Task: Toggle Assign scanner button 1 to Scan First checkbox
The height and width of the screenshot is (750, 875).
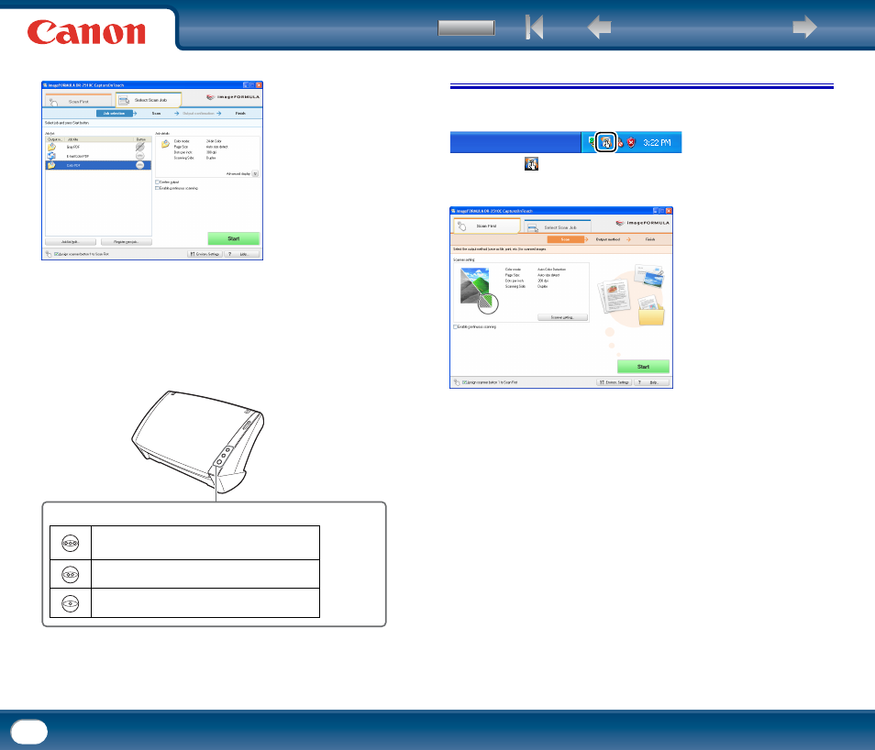Action: pyautogui.click(x=465, y=382)
